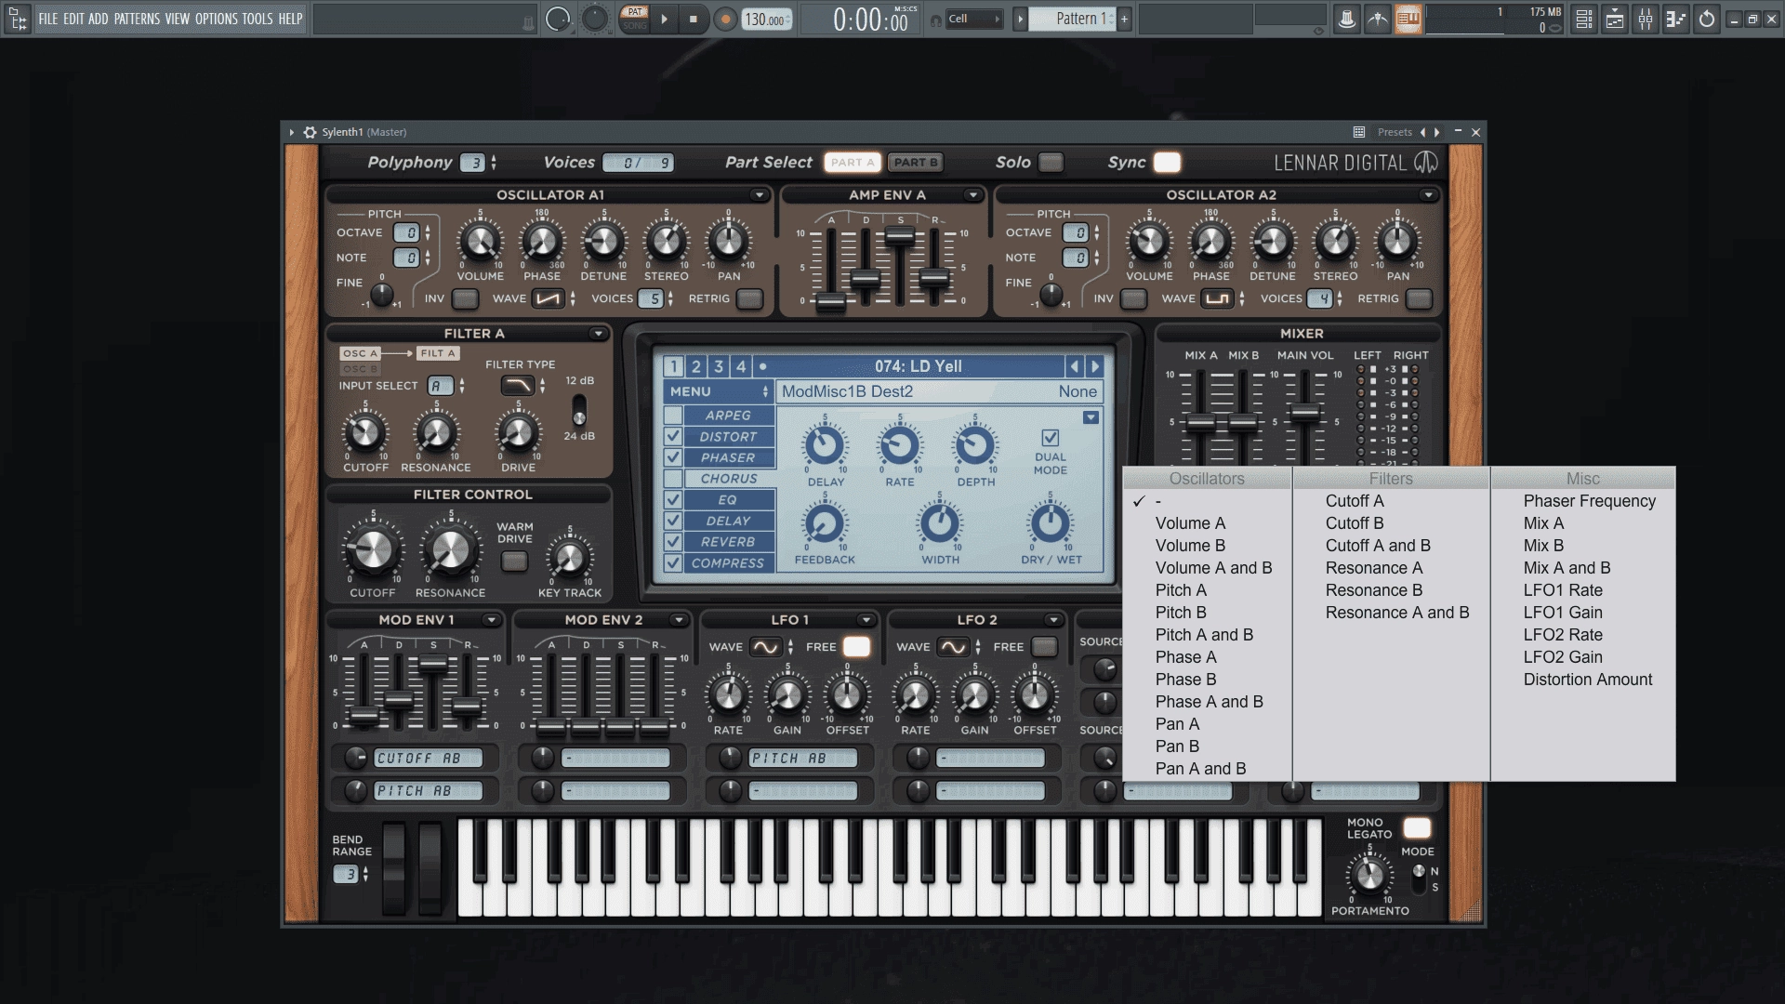Screen dimensions: 1785x1004
Task: Go to next preset arrow beside Presets
Action: point(1437,132)
